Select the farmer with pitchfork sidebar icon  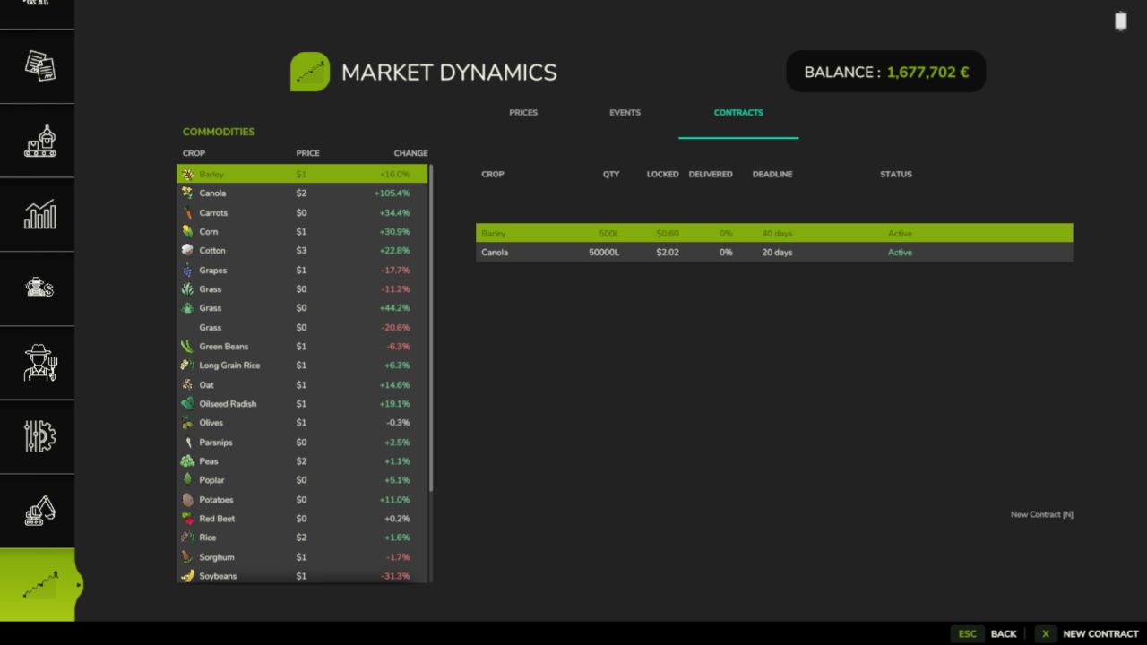pyautogui.click(x=37, y=362)
